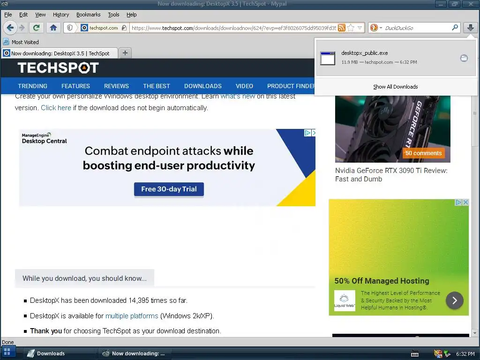The image size is (480, 360).
Task: Open the URL history dropdown arrow
Action: (360, 28)
